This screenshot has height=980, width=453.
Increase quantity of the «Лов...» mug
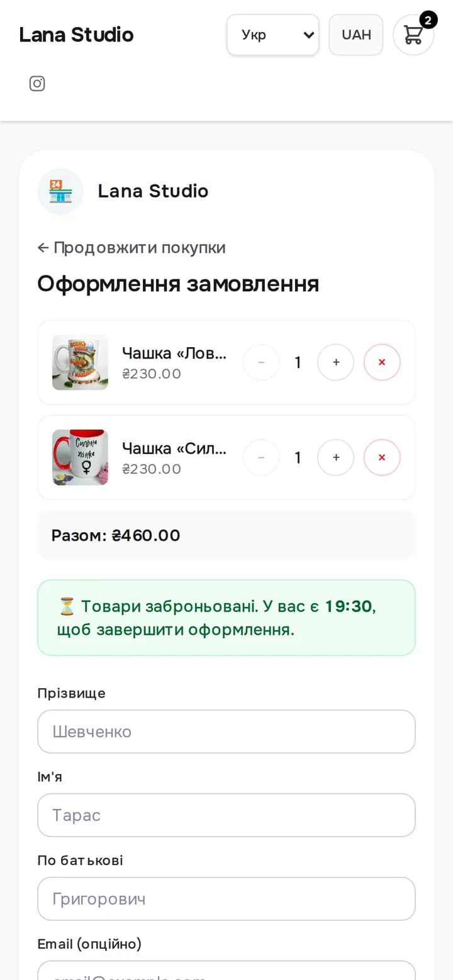pos(336,362)
